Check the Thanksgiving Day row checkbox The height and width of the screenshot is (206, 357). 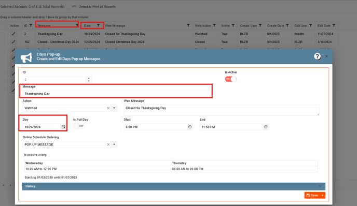click(3, 34)
